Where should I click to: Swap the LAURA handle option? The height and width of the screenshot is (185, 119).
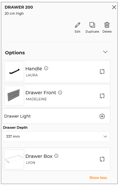click(x=102, y=72)
